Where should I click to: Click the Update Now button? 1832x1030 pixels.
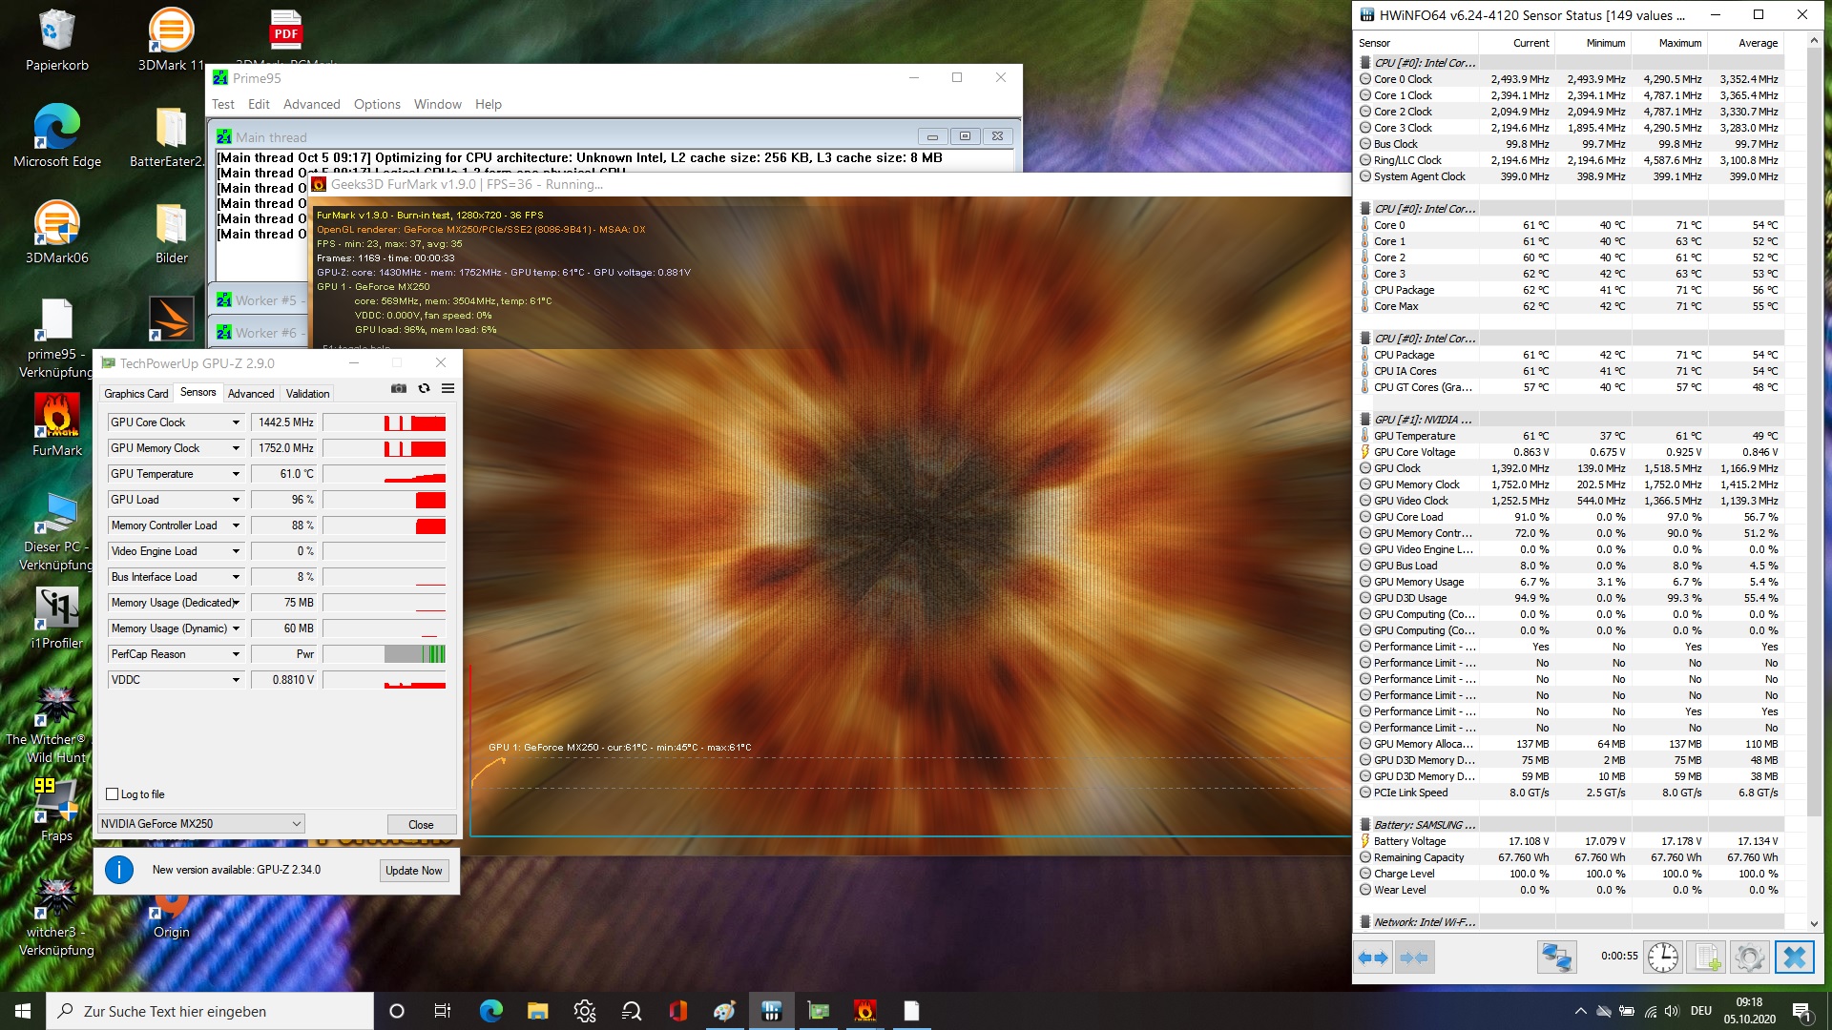pos(413,871)
